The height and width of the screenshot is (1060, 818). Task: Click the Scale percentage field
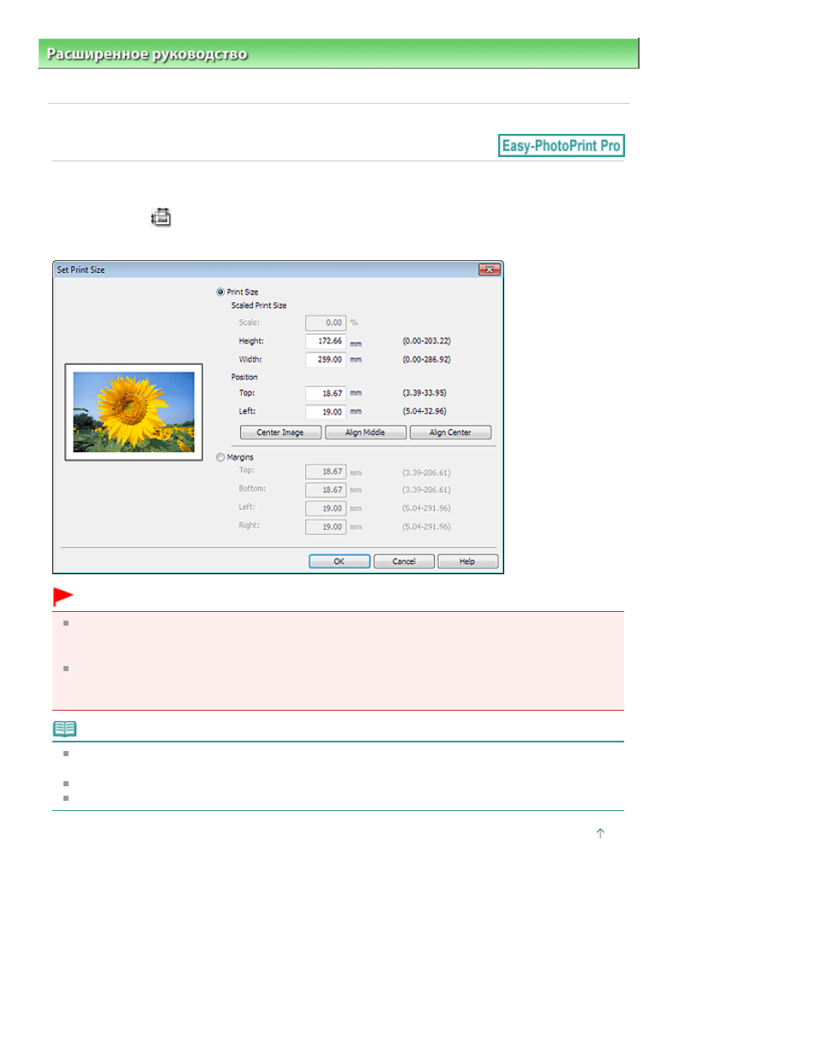tap(326, 323)
